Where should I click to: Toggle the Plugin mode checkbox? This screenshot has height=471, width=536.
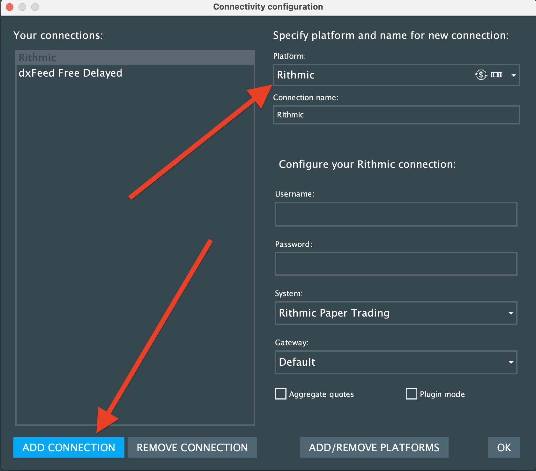(412, 394)
